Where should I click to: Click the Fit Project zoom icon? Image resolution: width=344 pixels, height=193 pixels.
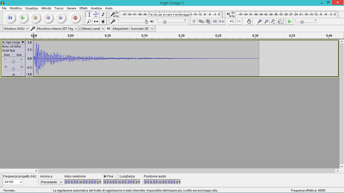coord(280,21)
